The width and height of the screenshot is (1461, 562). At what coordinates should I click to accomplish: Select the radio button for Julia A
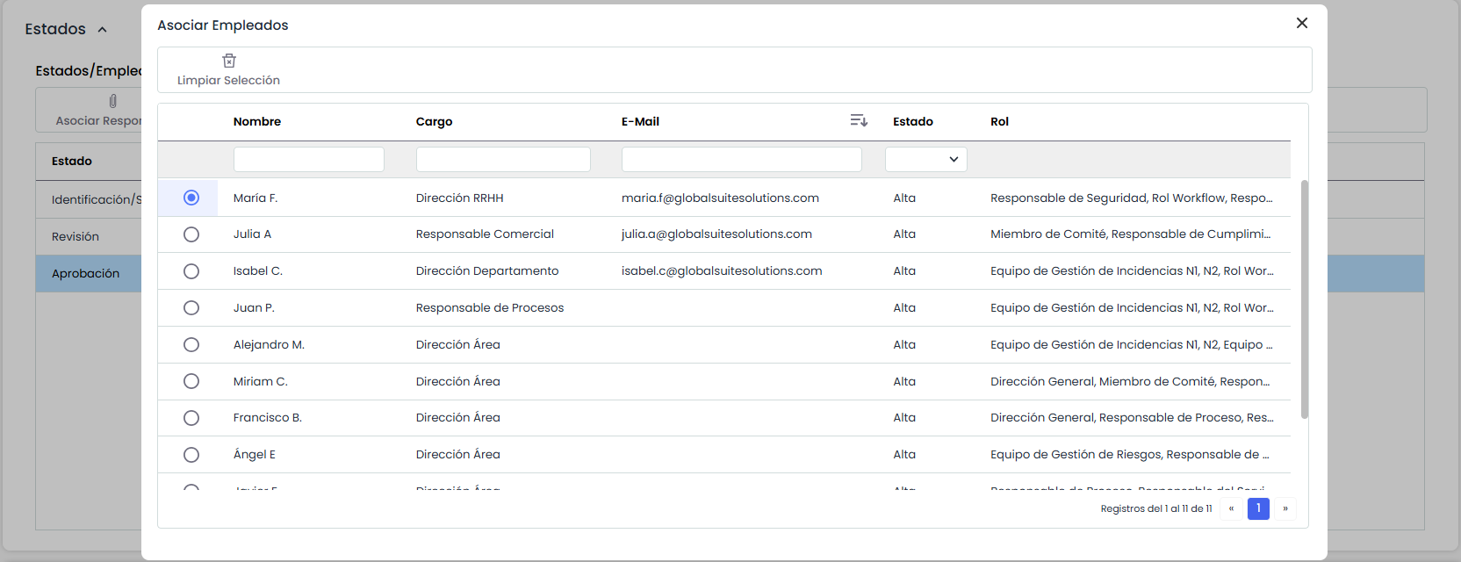(x=191, y=234)
